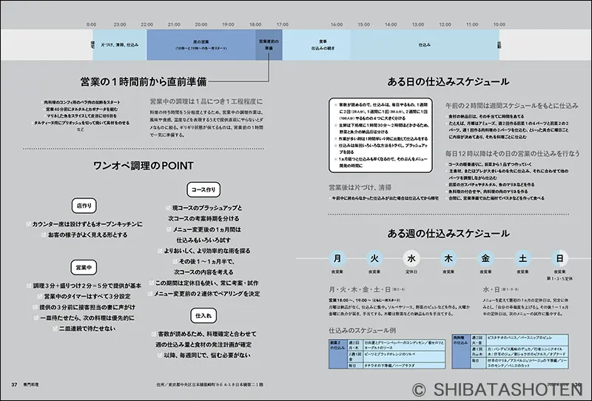Viewport: 592px width, 401px height.
Task: Click the 12:00 time label
Action: (445, 24)
